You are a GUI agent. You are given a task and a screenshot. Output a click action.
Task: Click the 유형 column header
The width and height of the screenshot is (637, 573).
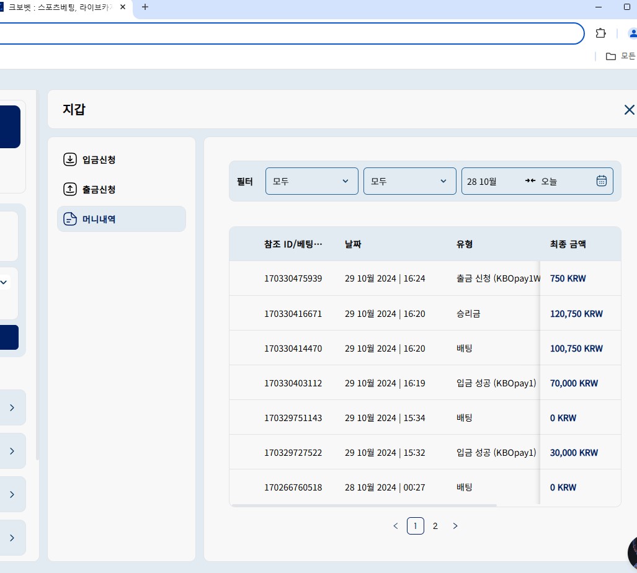465,244
